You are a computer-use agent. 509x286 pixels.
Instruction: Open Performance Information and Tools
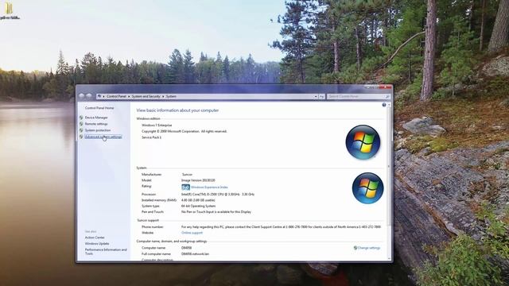pyautogui.click(x=106, y=252)
